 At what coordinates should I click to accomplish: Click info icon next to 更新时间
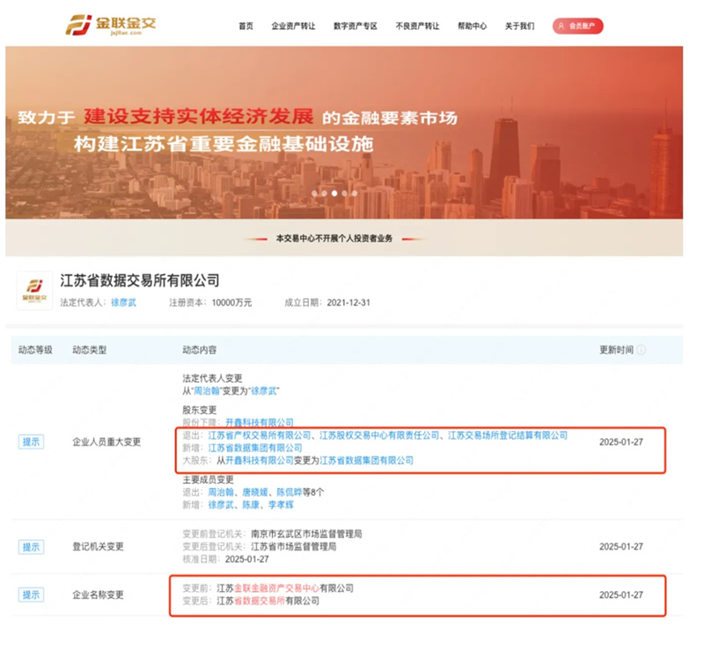pyautogui.click(x=642, y=350)
